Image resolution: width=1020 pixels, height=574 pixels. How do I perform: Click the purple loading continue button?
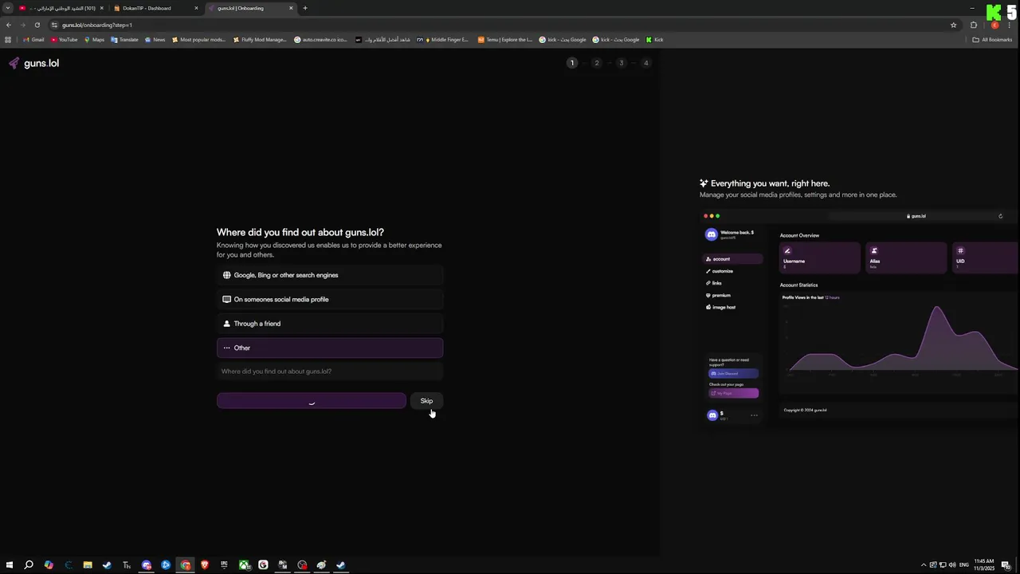click(312, 401)
